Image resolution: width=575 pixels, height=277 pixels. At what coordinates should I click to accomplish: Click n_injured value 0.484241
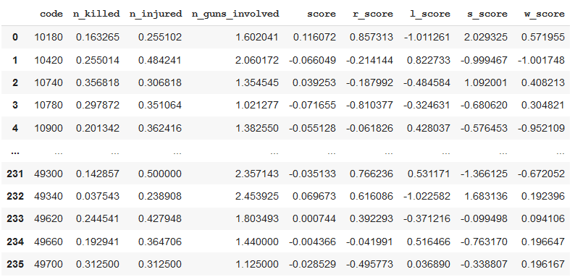click(x=160, y=60)
